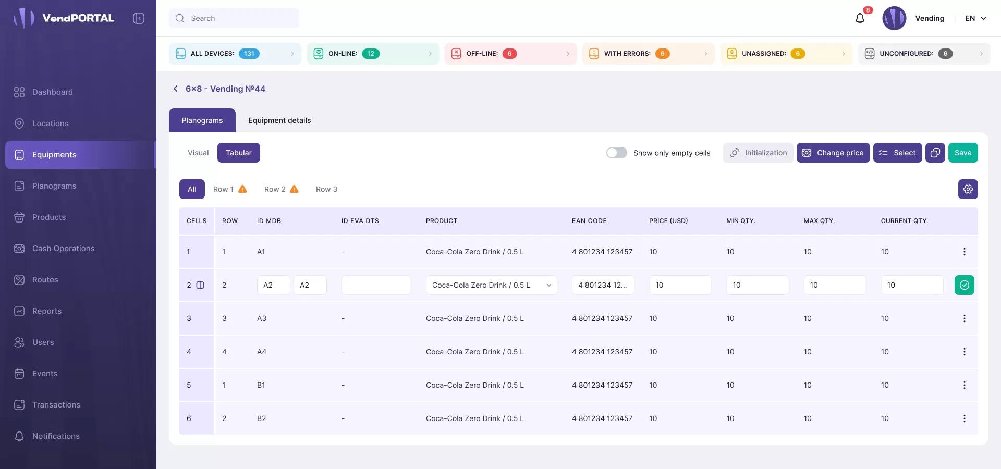Collapse the sidebar panel icon
The height and width of the screenshot is (469, 1001).
point(139,18)
